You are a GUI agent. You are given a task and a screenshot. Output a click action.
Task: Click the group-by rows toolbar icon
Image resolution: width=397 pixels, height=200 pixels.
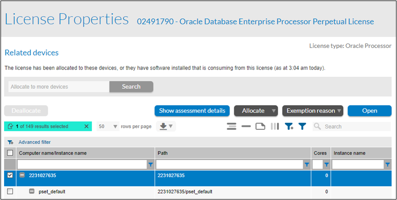pyautogui.click(x=231, y=126)
